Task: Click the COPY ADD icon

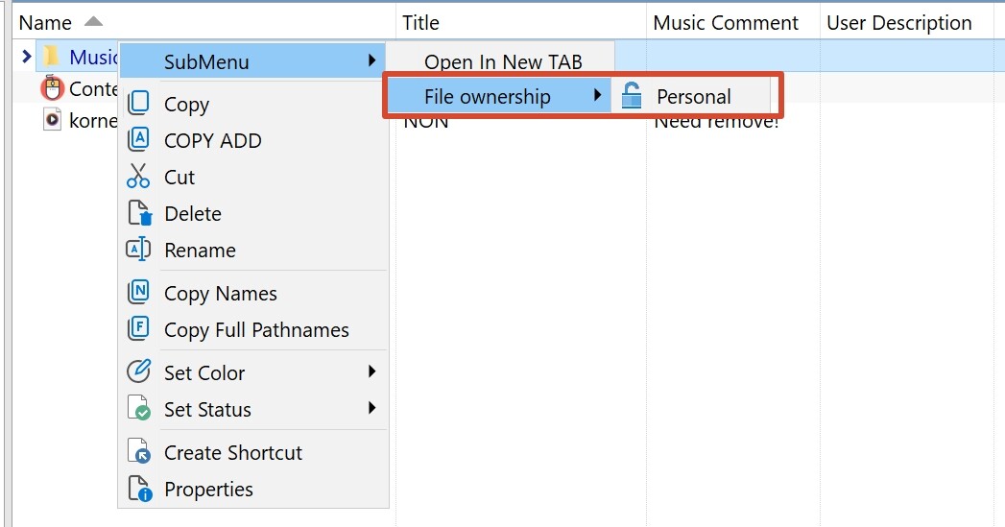Action: pyautogui.click(x=138, y=139)
